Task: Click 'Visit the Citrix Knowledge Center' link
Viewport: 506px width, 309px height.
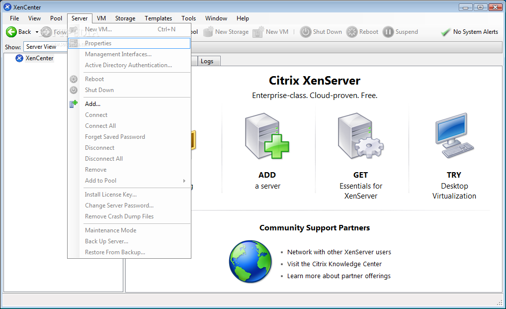Action: coord(335,264)
